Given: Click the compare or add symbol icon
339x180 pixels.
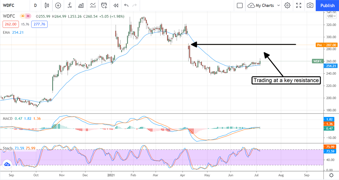Looking at the screenshot, I should 58,5.
